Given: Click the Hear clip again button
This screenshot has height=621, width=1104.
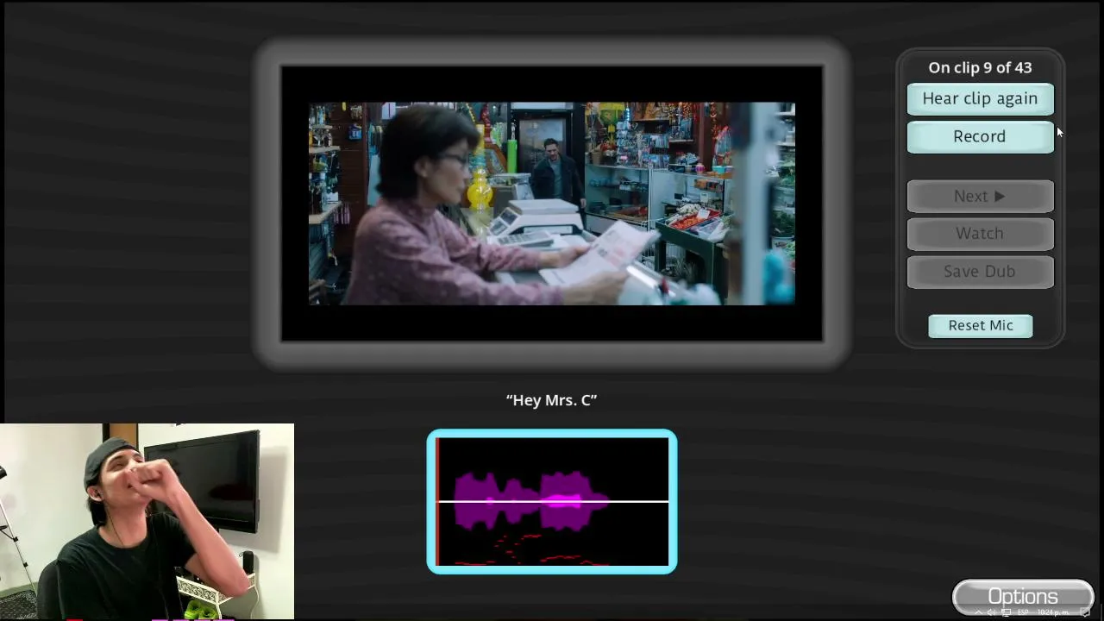Looking at the screenshot, I should coord(980,98).
